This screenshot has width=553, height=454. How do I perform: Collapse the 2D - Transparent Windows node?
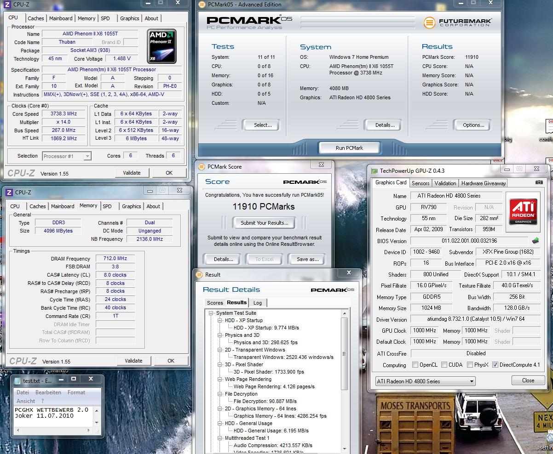coord(220,350)
